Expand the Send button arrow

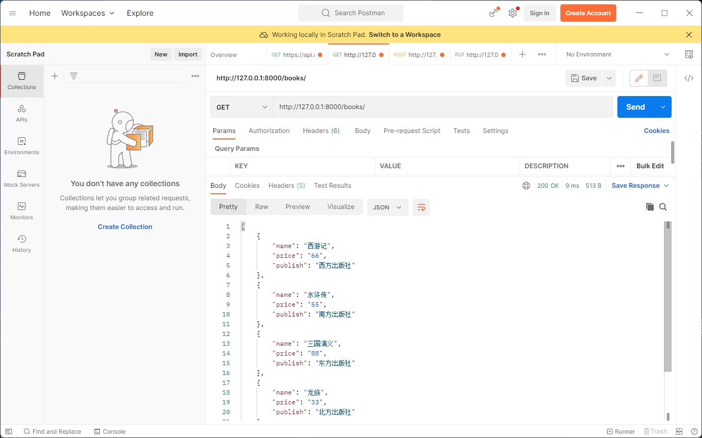tap(663, 107)
